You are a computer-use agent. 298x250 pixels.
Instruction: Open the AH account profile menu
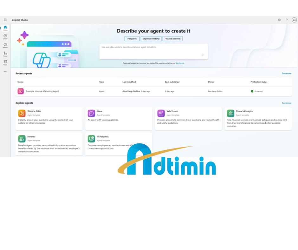[x=294, y=20]
